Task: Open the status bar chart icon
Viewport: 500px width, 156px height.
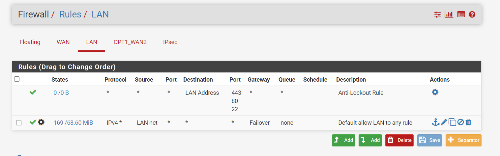Action: [449, 14]
